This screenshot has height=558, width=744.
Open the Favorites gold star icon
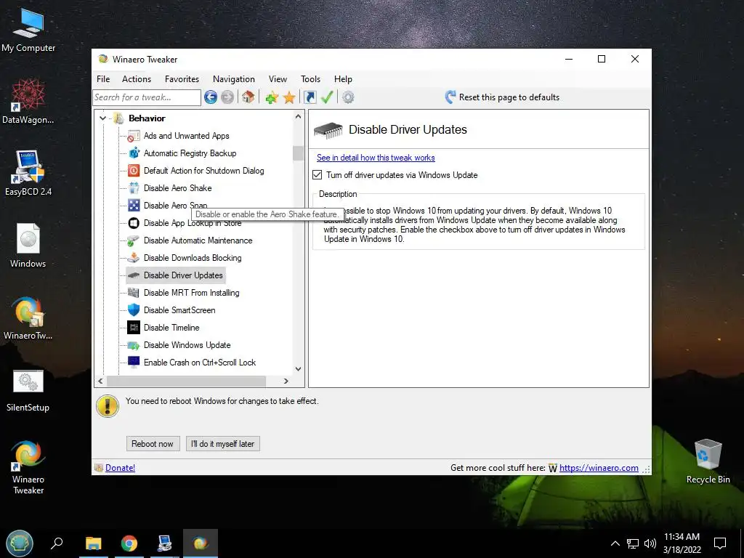point(289,98)
